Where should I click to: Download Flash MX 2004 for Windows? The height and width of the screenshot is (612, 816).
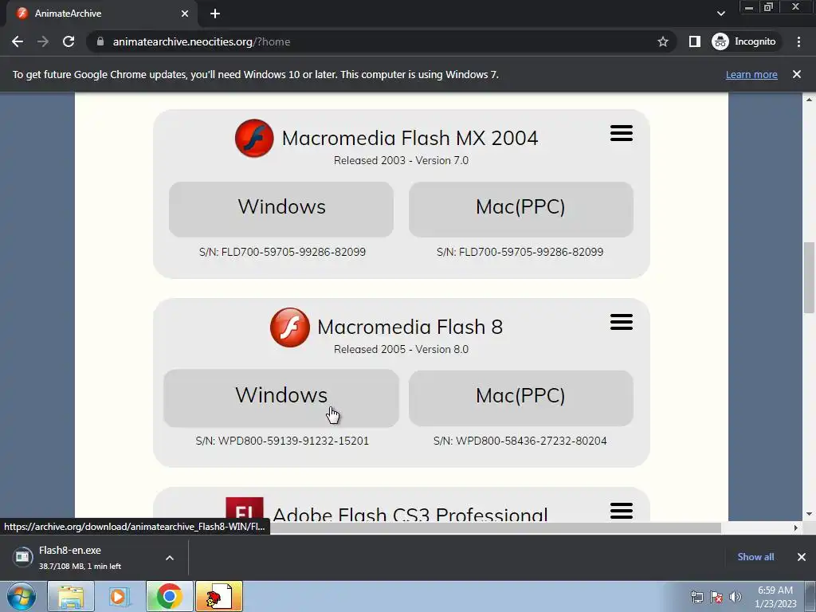[x=281, y=210]
